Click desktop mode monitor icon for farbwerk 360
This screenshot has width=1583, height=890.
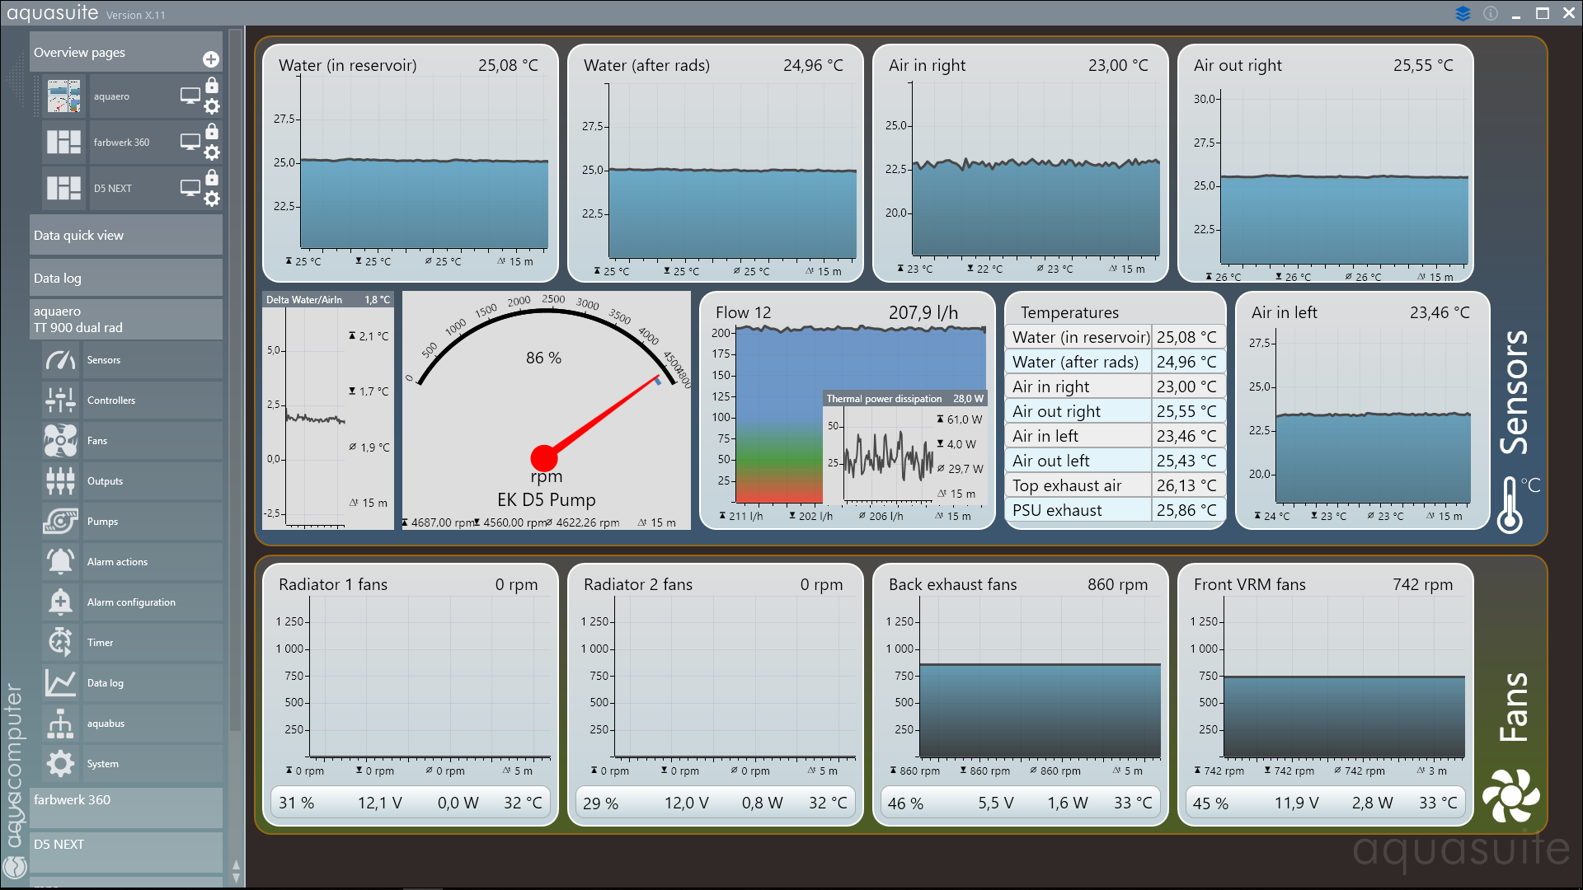[x=190, y=142]
